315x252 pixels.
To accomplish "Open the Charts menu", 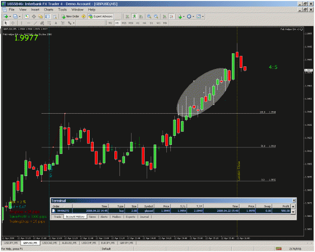I will [48, 10].
